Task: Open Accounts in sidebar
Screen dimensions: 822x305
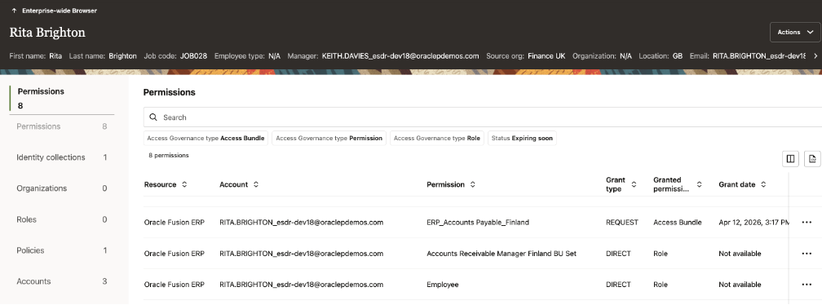Action: pos(62,281)
